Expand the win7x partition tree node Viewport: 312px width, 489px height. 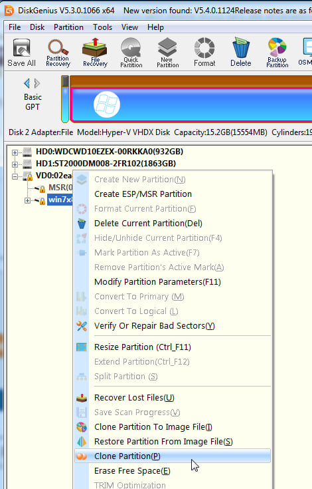tap(27, 200)
